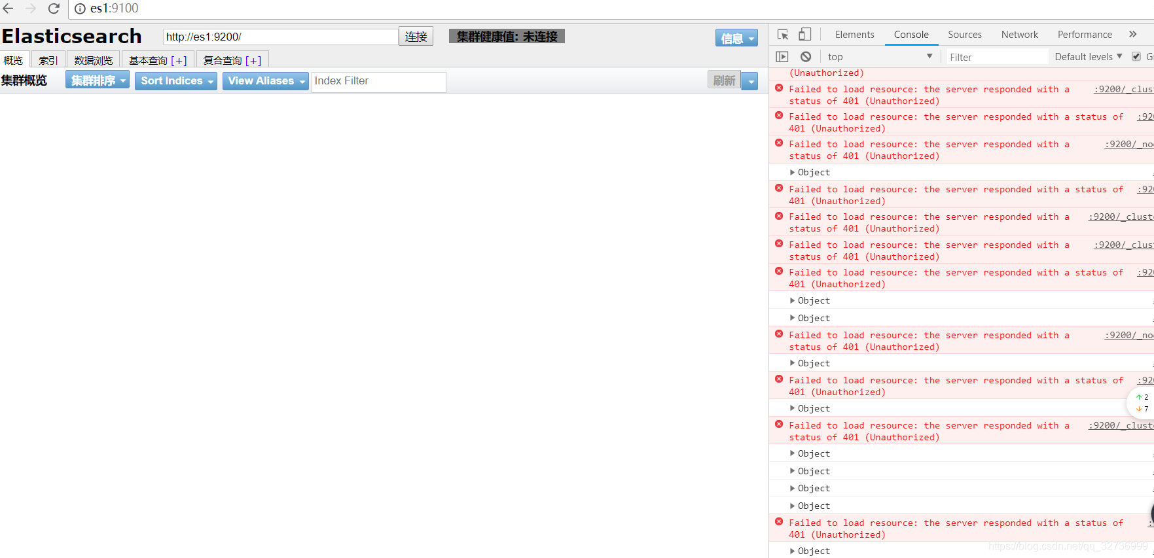Activate the DevTools inspect element icon
1154x558 pixels.
tap(783, 35)
